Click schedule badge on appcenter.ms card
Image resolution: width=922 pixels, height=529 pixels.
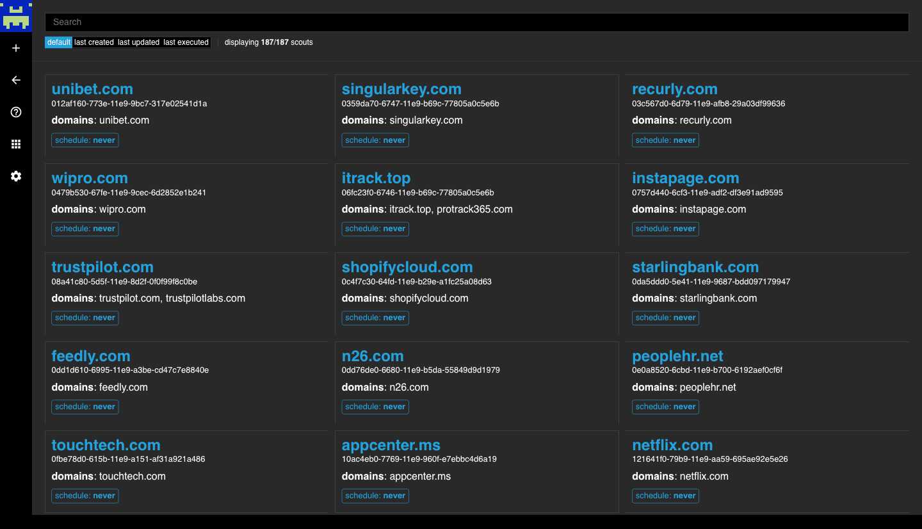click(375, 496)
